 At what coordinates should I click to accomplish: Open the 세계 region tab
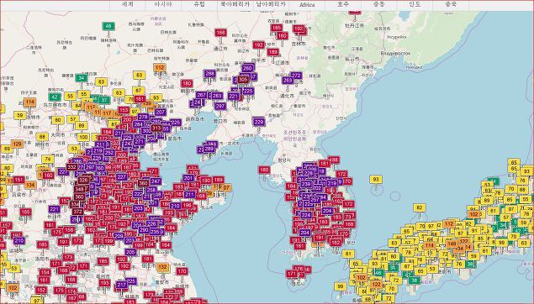click(127, 4)
